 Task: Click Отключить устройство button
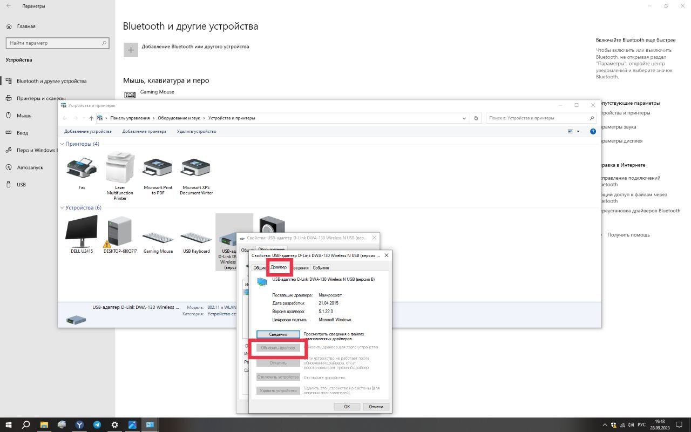click(x=278, y=377)
